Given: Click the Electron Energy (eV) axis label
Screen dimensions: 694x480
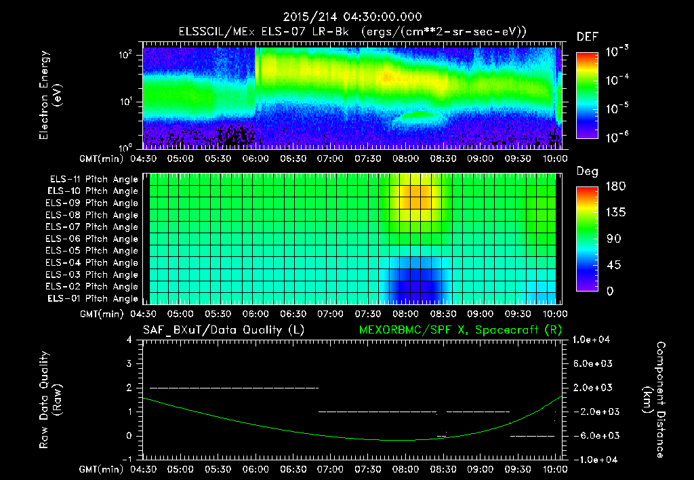Looking at the screenshot, I should [x=50, y=95].
